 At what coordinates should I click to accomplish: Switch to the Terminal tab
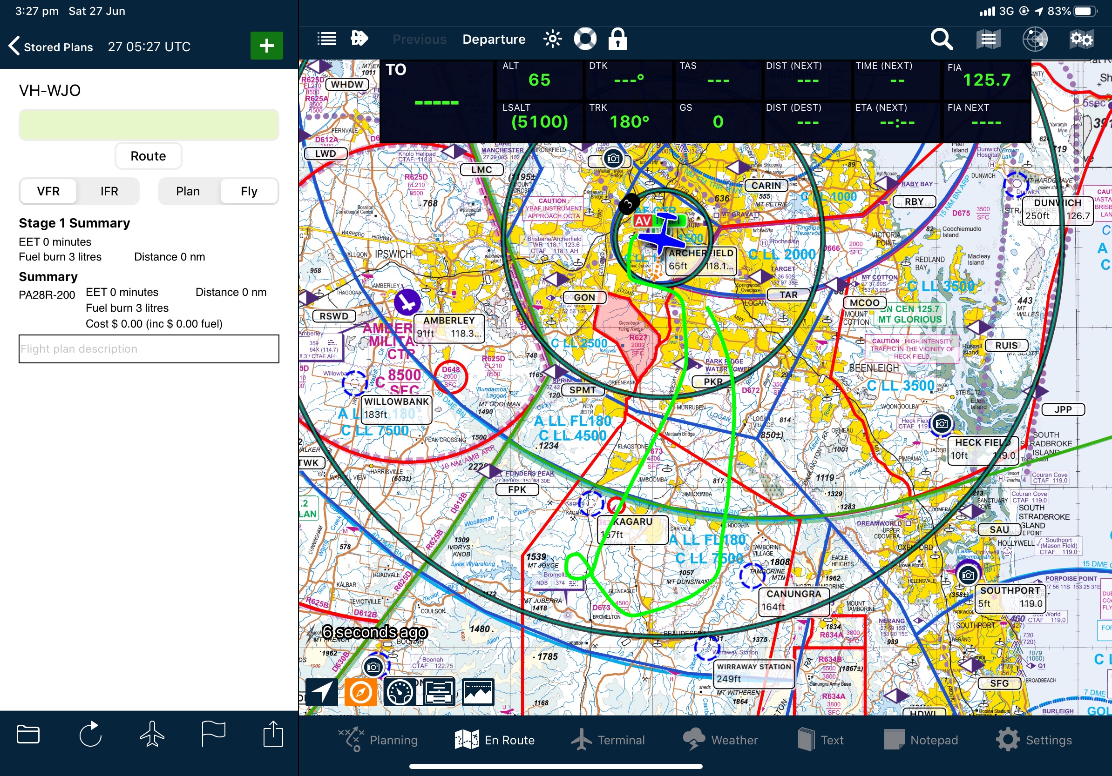pos(608,740)
